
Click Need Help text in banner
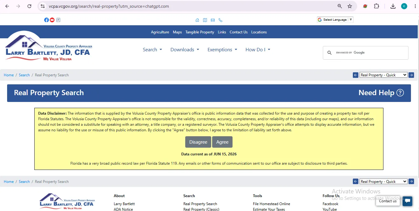pos(376,93)
